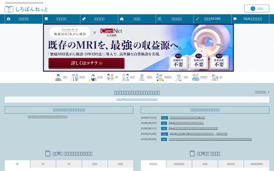Image resolution: width=274 pixels, height=171 pixels.
Task: Click the speech bubble icon beside Q&A
Action: point(235,19)
